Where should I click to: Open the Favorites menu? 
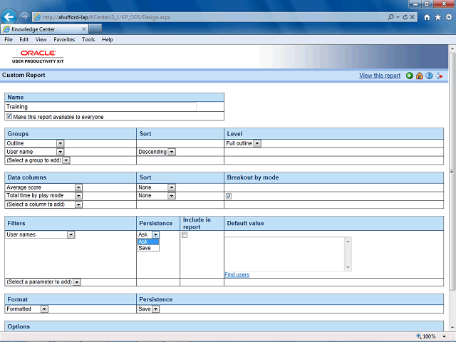pos(64,40)
